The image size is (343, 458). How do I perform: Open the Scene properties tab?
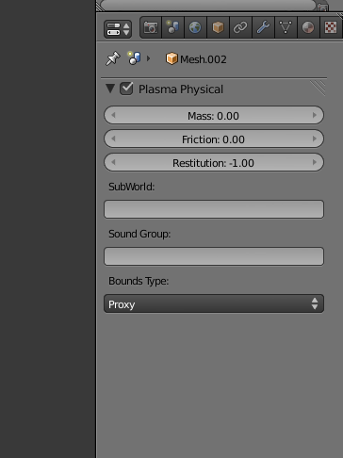pyautogui.click(x=173, y=27)
